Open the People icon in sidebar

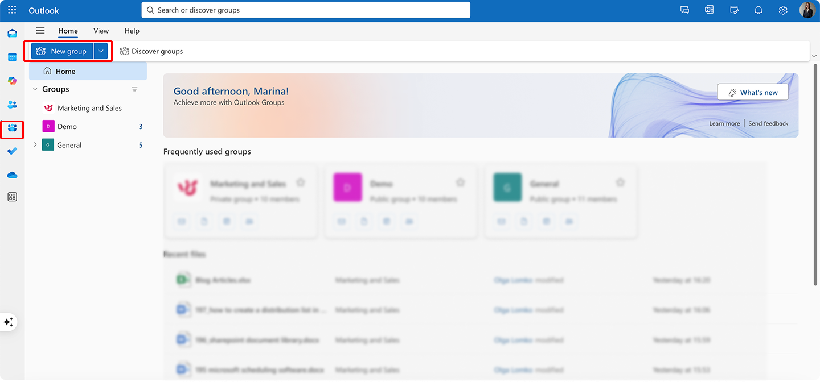coord(12,105)
